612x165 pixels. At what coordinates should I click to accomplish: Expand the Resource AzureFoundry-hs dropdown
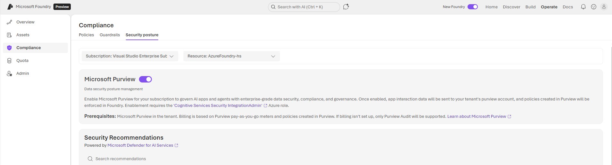tap(231, 56)
